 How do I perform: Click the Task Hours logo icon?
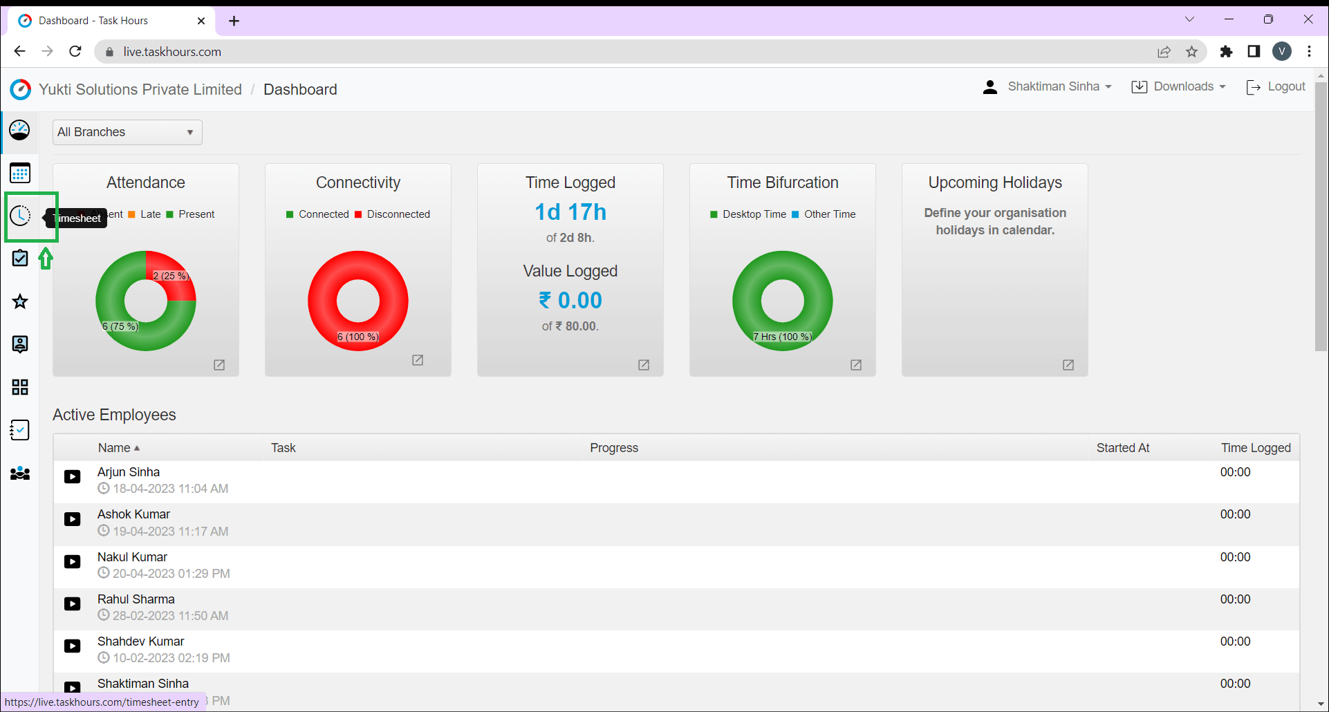pyautogui.click(x=21, y=89)
